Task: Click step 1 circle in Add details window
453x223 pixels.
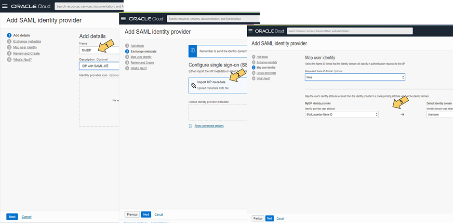Action: tap(9, 35)
